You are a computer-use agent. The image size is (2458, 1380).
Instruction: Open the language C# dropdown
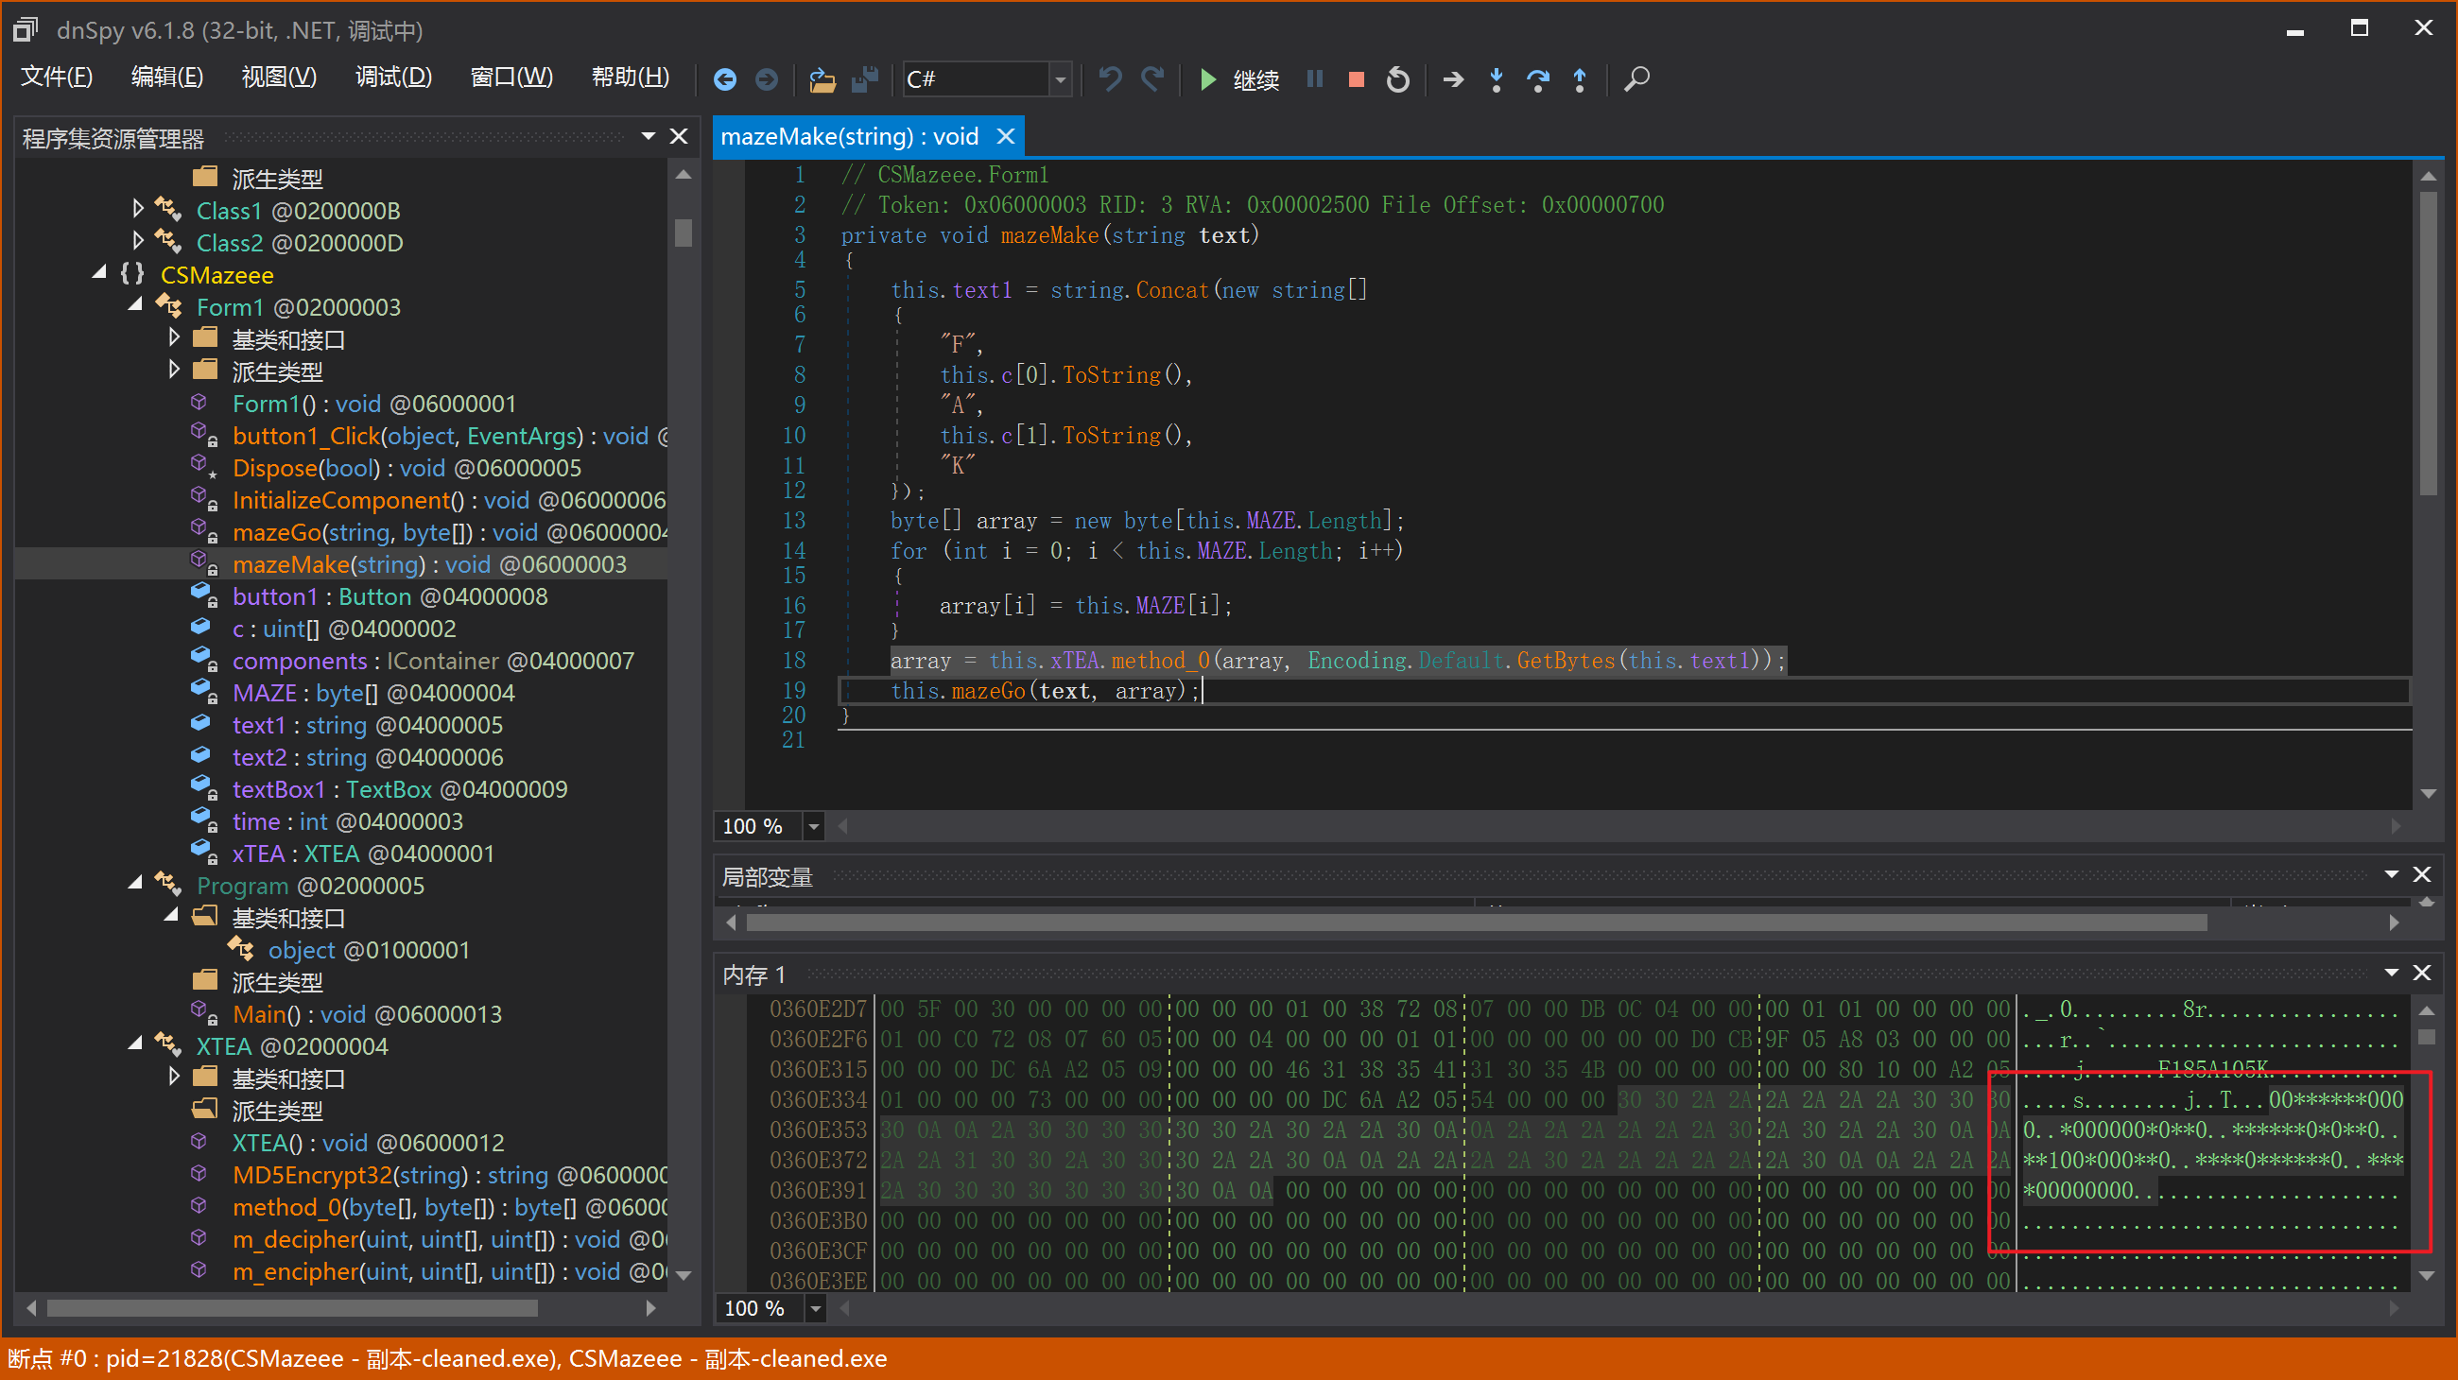[x=1059, y=79]
